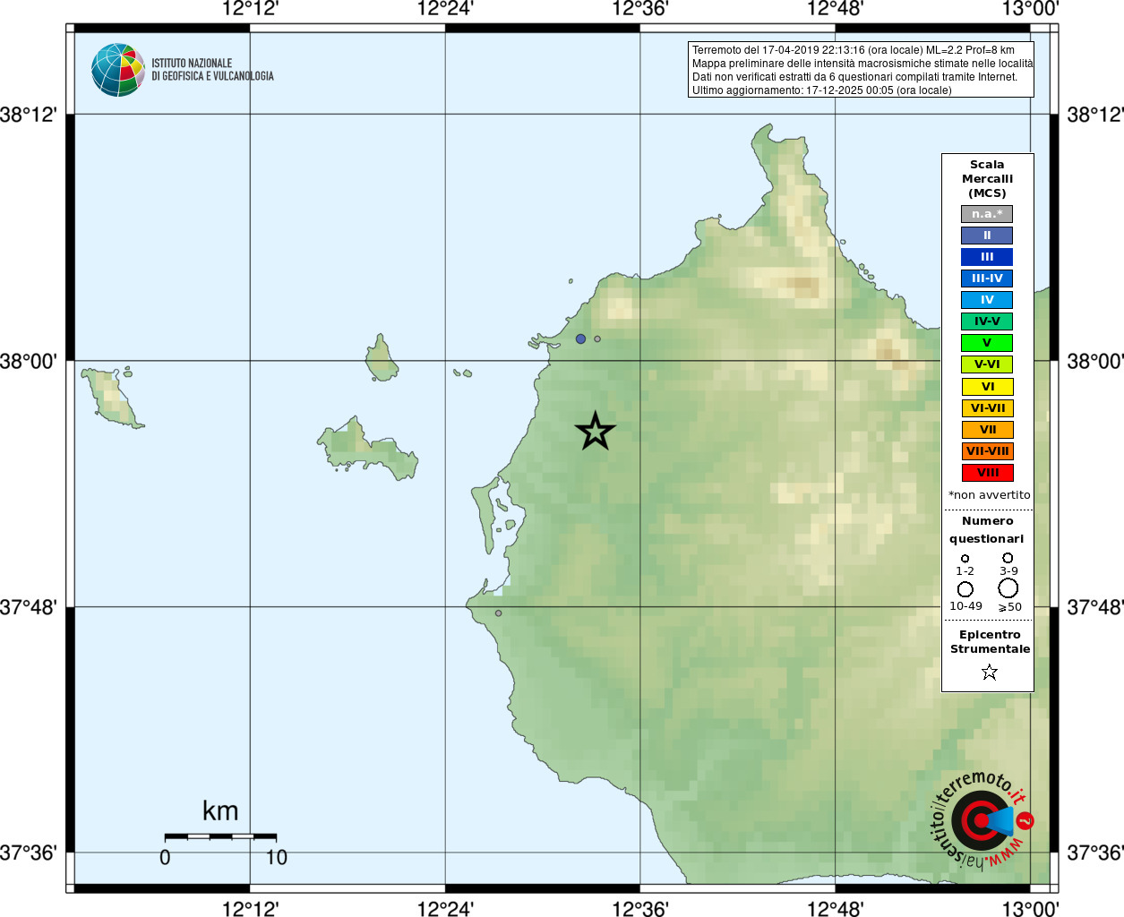The height and width of the screenshot is (917, 1124).
Task: Click the 'Dati non verificati' line
Action: tap(854, 77)
